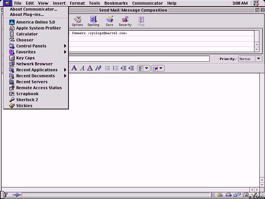Expand the Favorites submenu
The image size is (265, 199).
(36, 52)
